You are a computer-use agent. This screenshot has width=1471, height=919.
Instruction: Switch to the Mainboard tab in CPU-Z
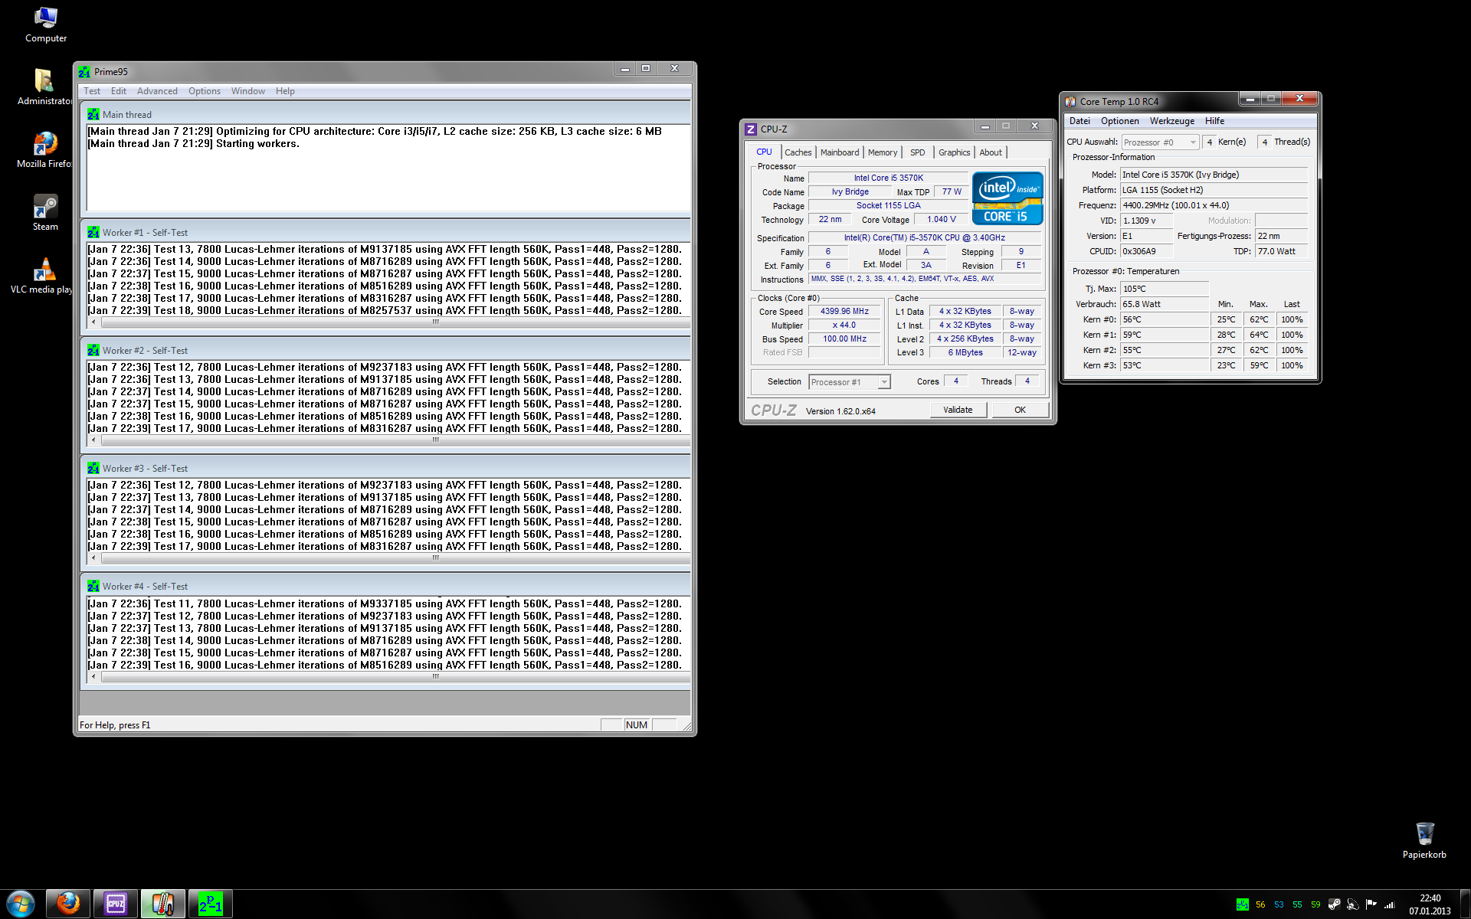839,152
